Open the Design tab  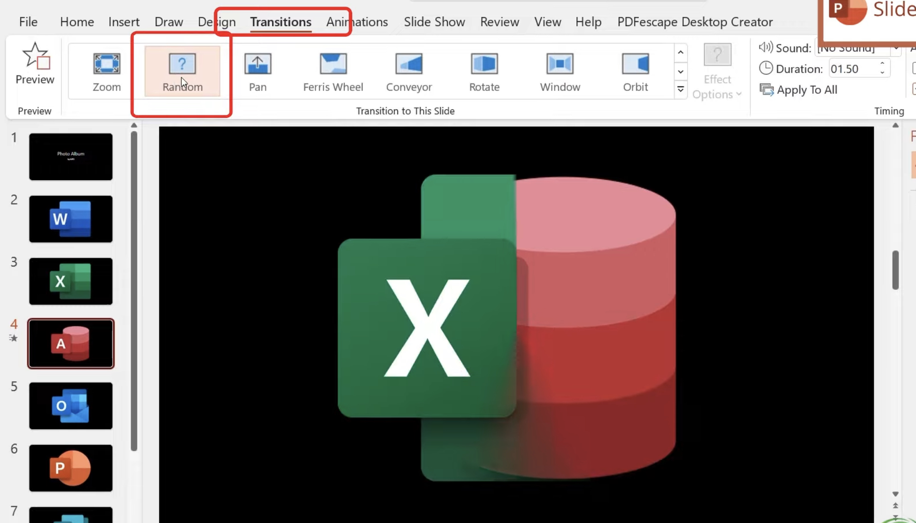click(x=217, y=22)
